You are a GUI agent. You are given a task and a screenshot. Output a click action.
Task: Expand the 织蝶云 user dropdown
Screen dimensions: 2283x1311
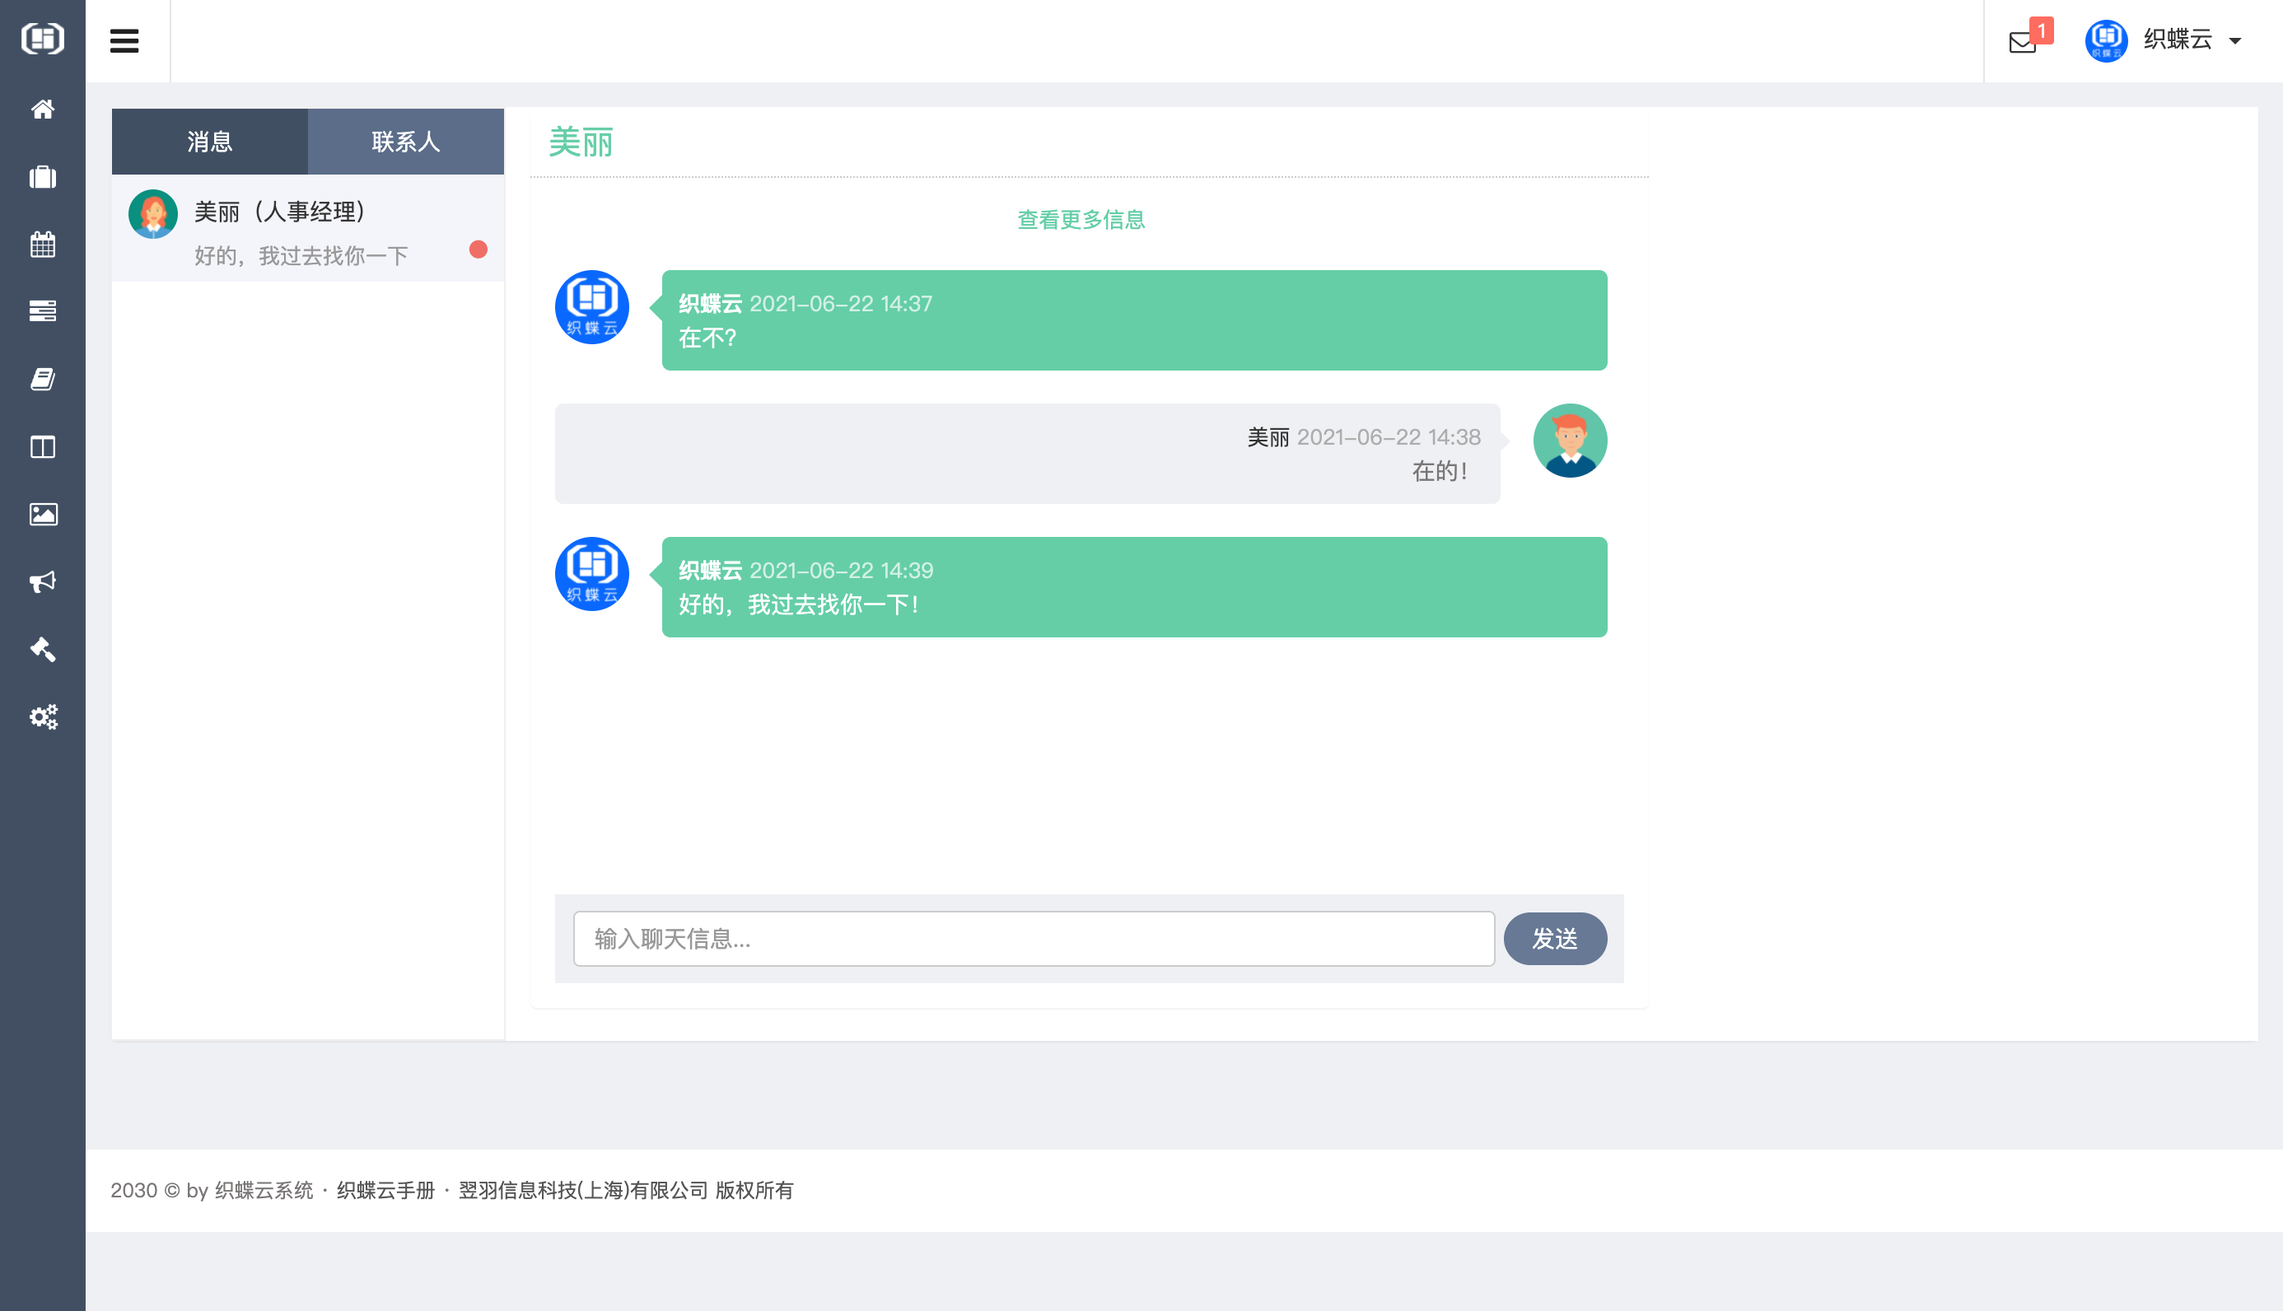click(2177, 40)
